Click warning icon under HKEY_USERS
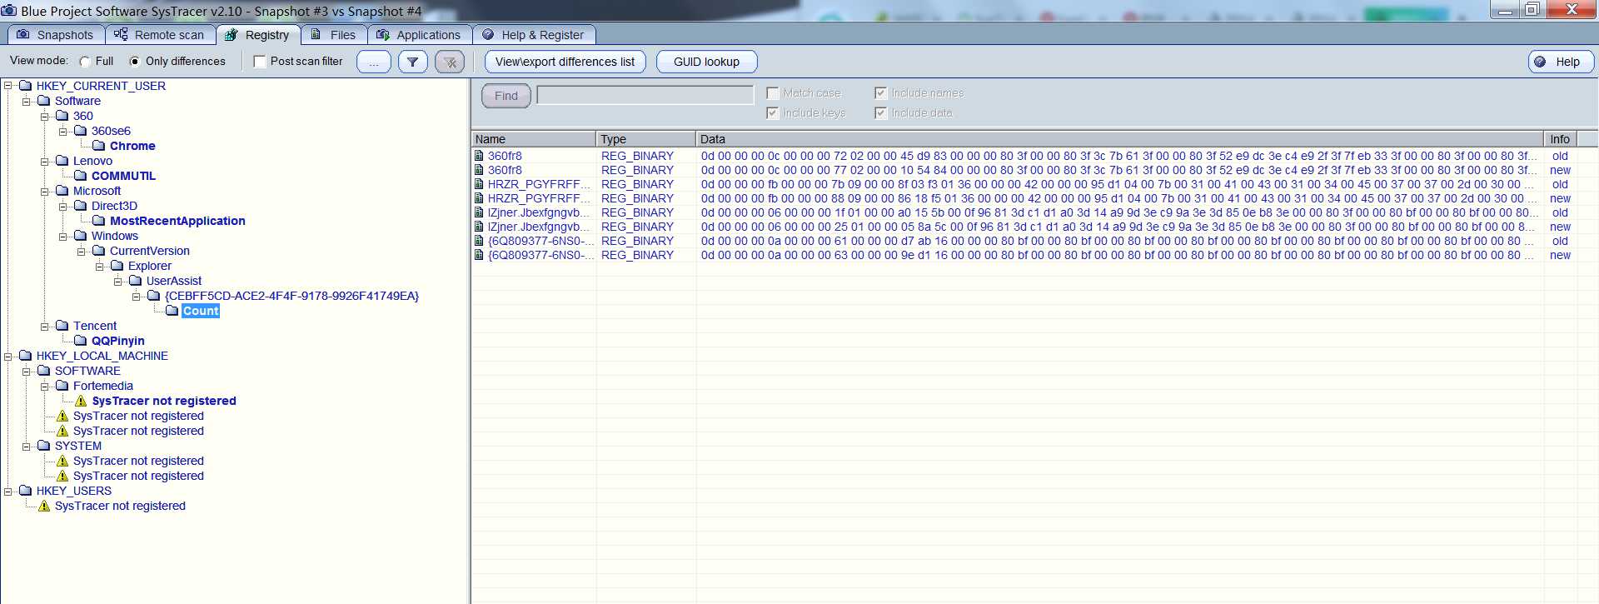Screen dimensions: 1599x604 click(x=44, y=506)
